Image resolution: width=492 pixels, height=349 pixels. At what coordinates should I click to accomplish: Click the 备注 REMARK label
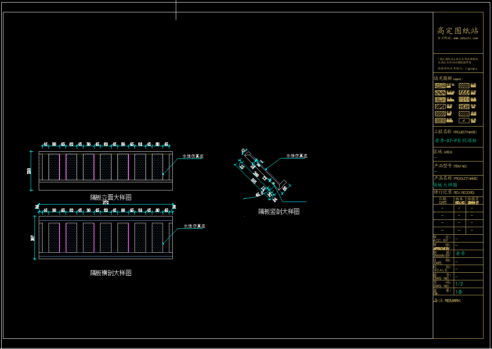[447, 300]
